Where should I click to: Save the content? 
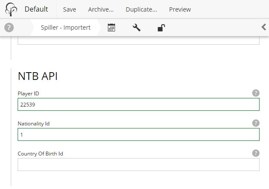tap(69, 9)
